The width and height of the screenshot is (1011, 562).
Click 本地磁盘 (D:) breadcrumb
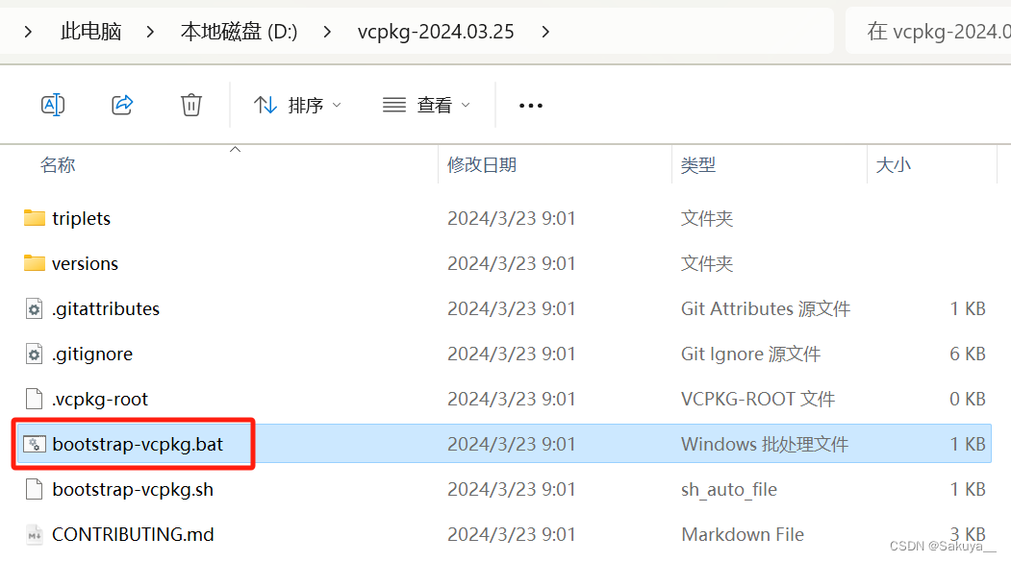[240, 31]
